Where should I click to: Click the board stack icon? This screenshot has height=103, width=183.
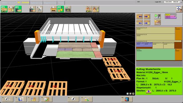pos(53,9)
